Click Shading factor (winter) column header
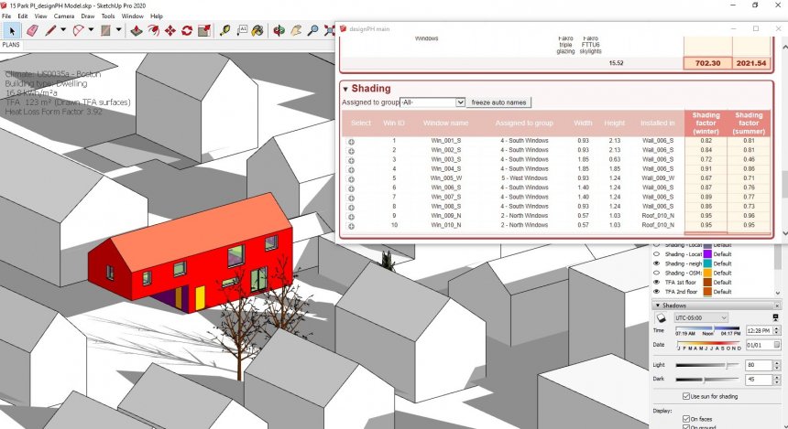Viewport: 788px width, 429px height. [706, 123]
